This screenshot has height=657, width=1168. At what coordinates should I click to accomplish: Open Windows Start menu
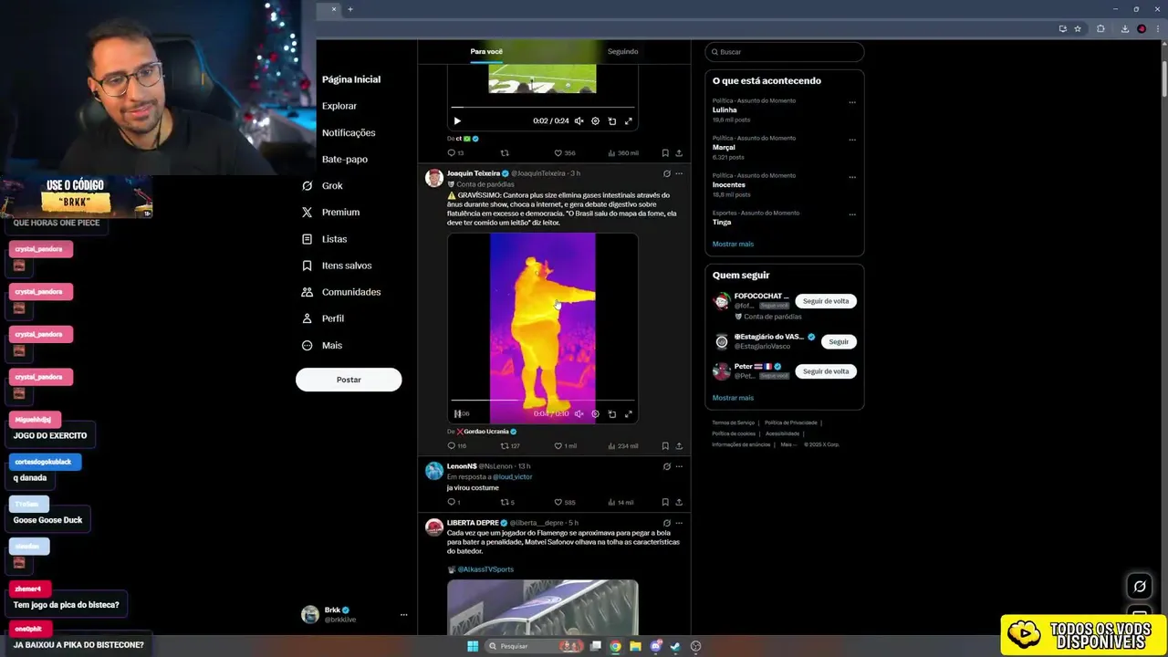pos(473,646)
